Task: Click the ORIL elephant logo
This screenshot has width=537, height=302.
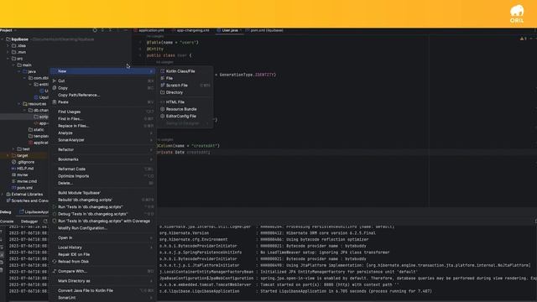Action: 517,14
